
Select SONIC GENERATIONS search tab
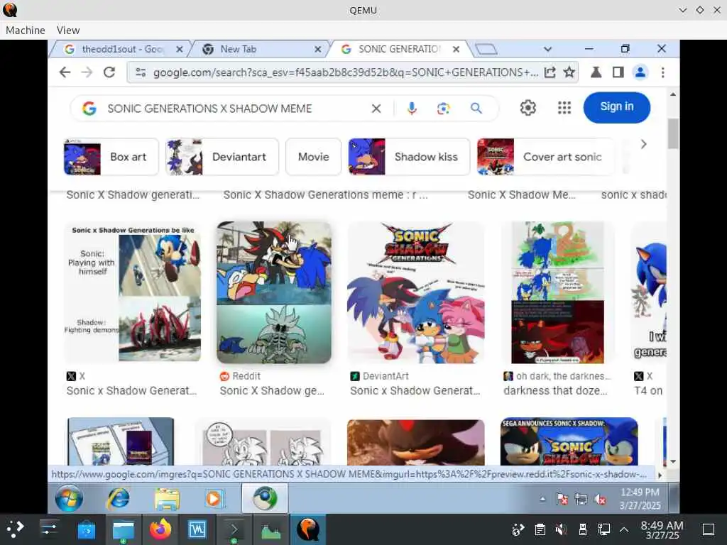tap(398, 49)
